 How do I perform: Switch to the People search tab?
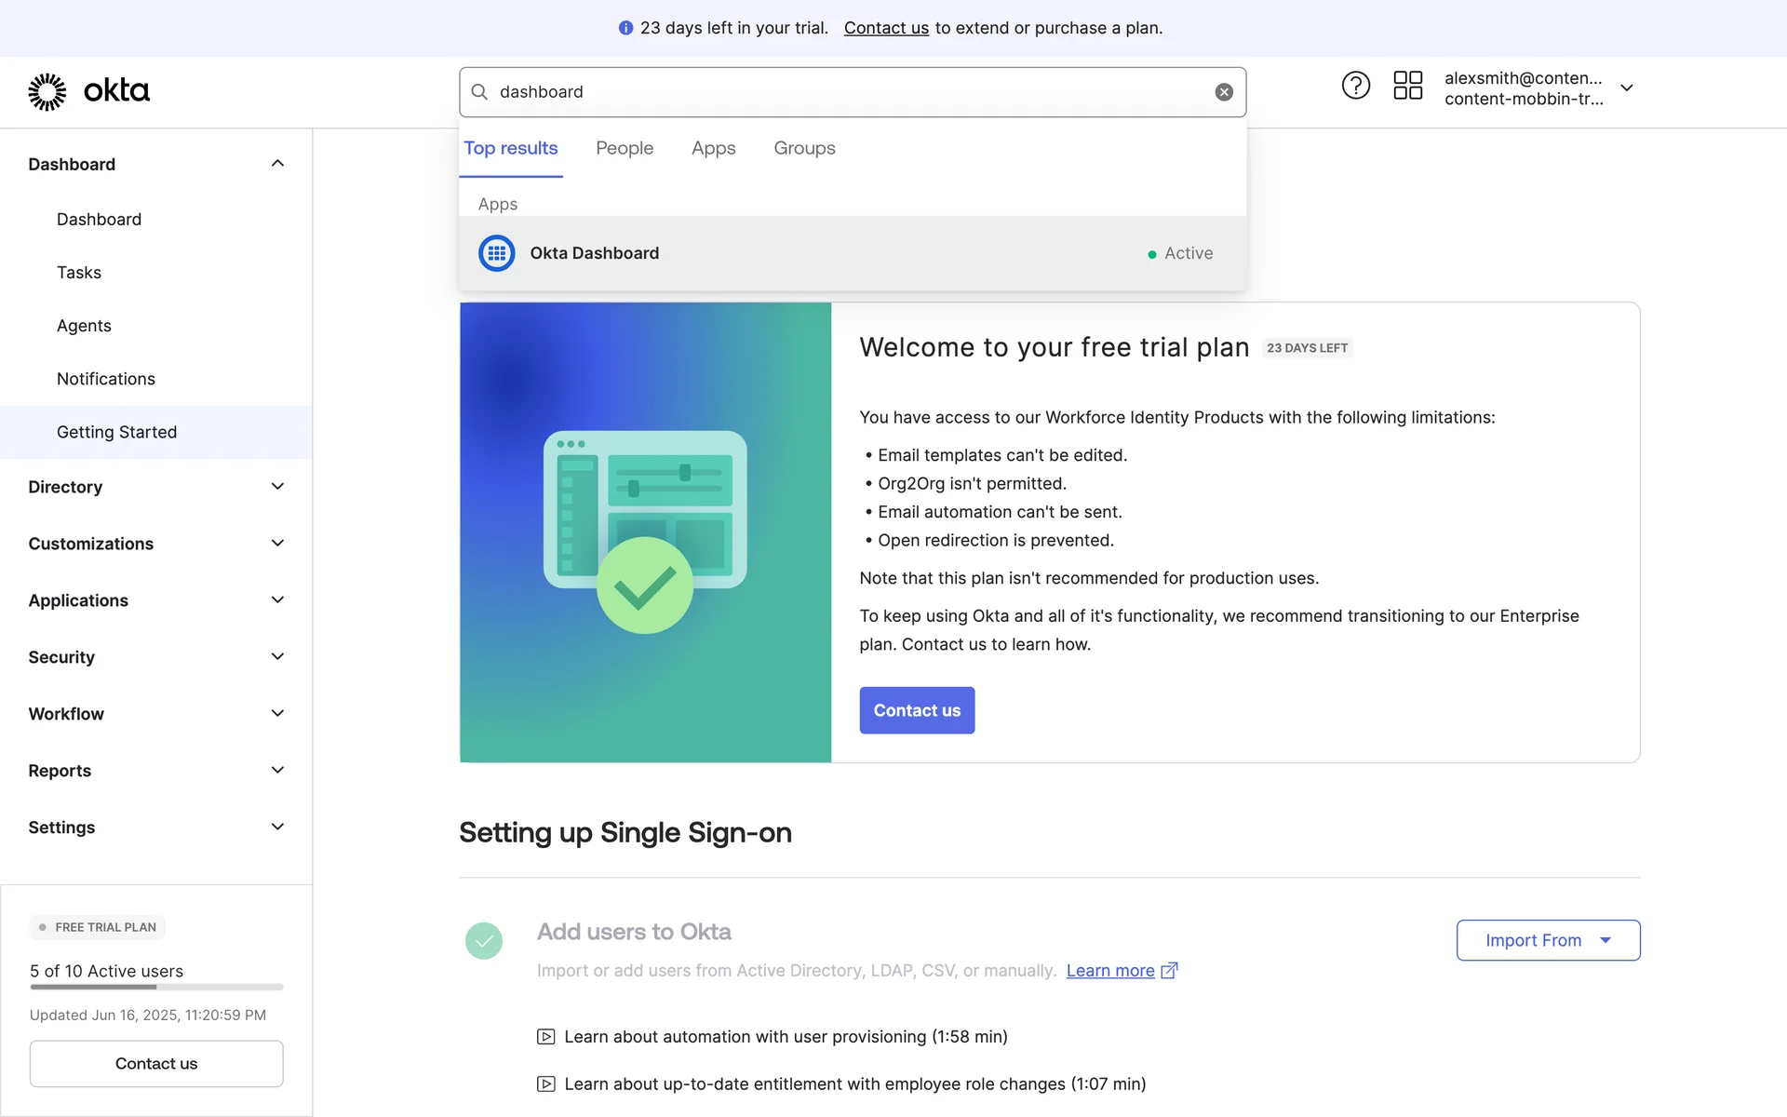[625, 148]
